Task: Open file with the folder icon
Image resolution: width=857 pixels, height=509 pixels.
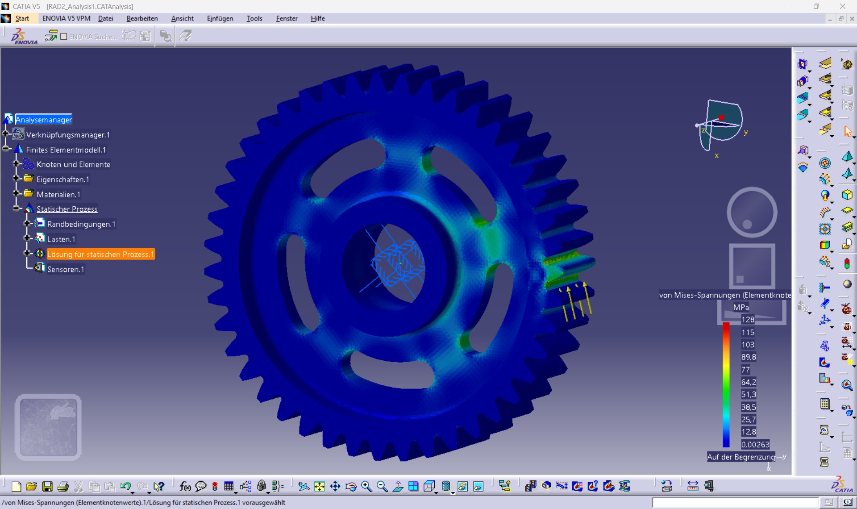Action: click(32, 486)
